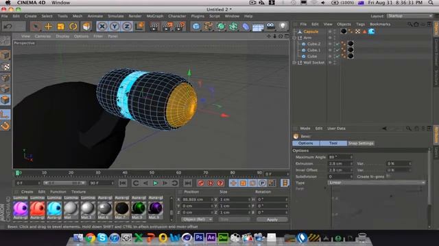This screenshot has height=246, width=439.
Task: Switch to Options tab in Bevel tool
Action: click(x=305, y=143)
